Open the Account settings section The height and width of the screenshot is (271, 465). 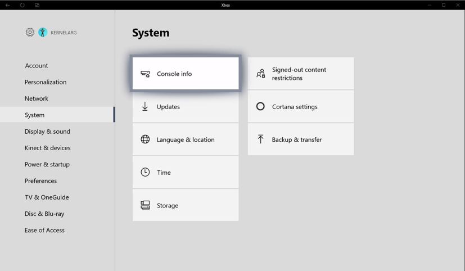tap(57, 66)
